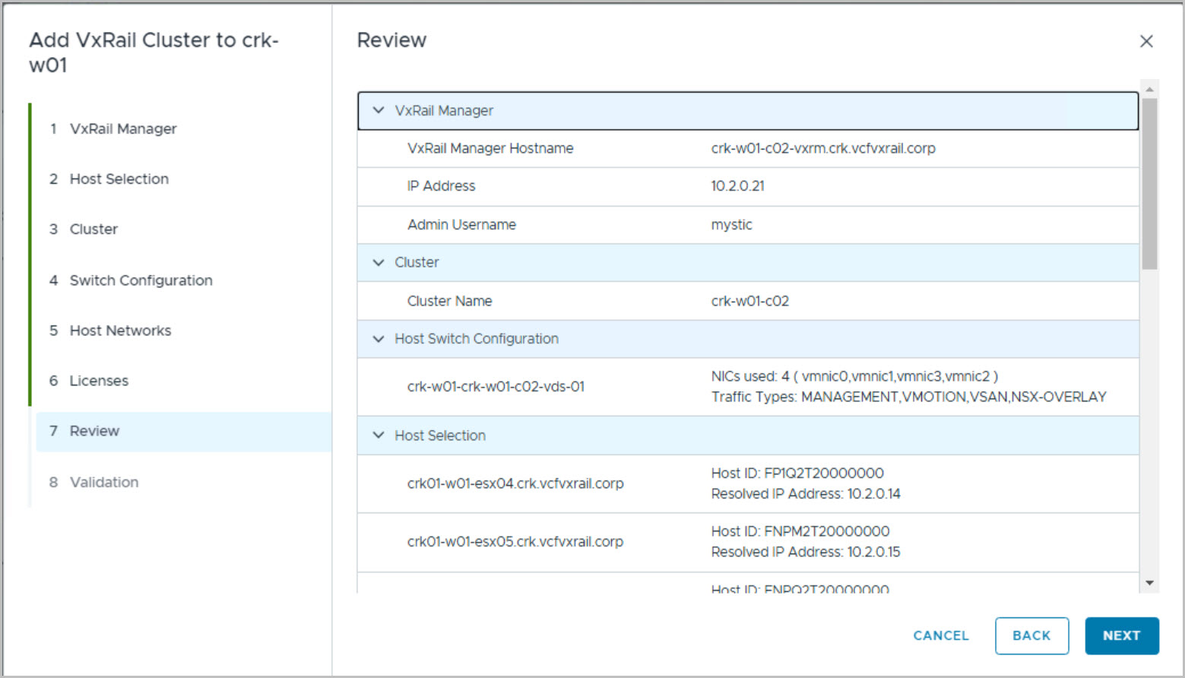Collapse the Host Selection section chevron
The height and width of the screenshot is (678, 1185).
click(379, 436)
